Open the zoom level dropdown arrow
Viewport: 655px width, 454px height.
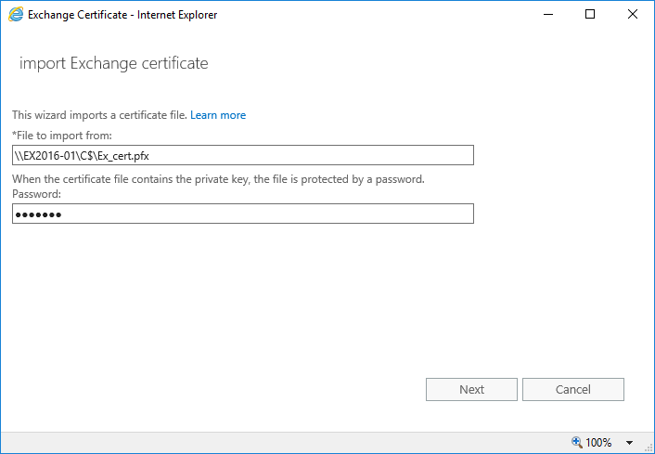(x=629, y=442)
